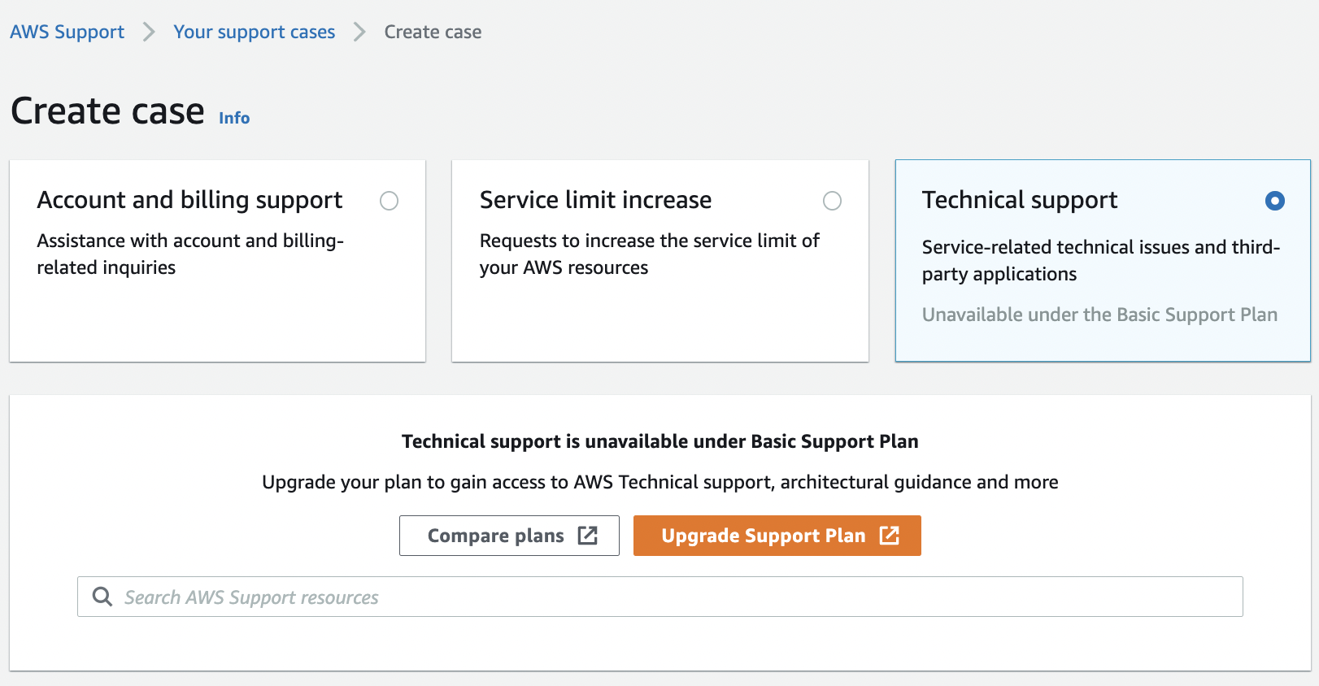1319x686 pixels.
Task: Select the Service limit increase radio button
Action: [832, 201]
